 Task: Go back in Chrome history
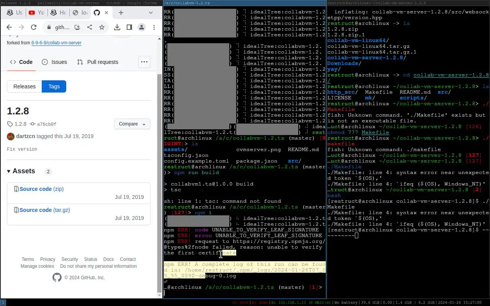(9, 27)
